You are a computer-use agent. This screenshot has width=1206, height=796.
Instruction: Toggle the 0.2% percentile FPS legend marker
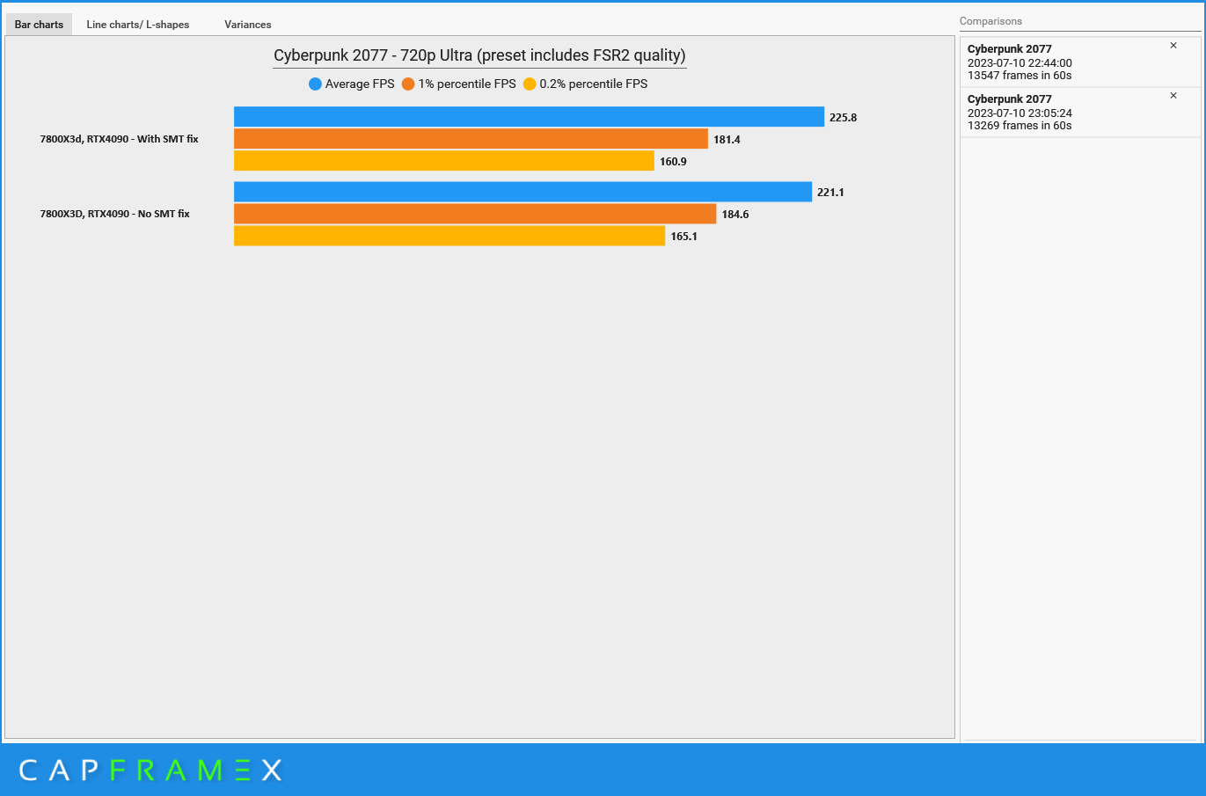tap(530, 84)
